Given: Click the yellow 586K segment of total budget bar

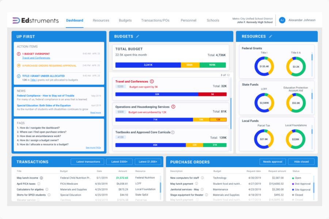Looking at the screenshot, I should click(x=190, y=65).
